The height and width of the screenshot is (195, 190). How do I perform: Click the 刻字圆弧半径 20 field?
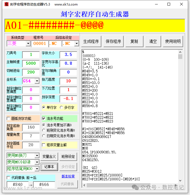[x=31, y=145]
